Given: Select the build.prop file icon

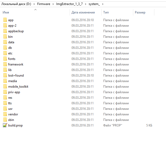Looking at the screenshot, I should point(5,125).
